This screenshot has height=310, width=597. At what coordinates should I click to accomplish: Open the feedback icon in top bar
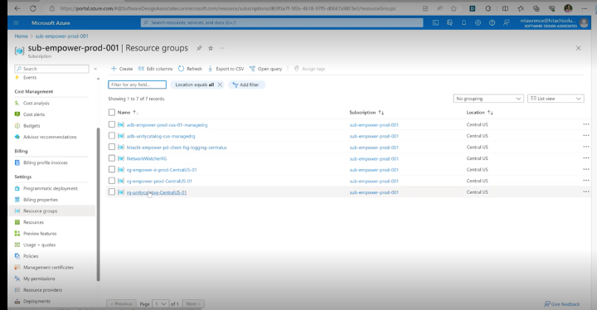(x=506, y=23)
